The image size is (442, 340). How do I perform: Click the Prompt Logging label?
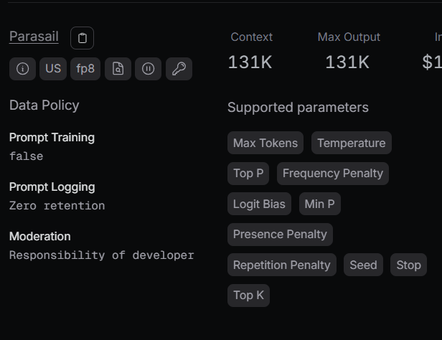[x=52, y=187]
